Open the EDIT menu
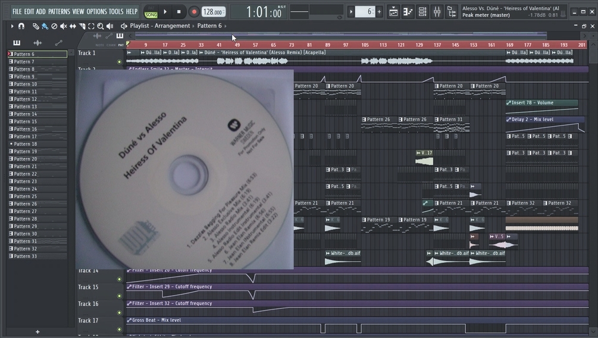Image resolution: width=598 pixels, height=338 pixels. pos(29,12)
